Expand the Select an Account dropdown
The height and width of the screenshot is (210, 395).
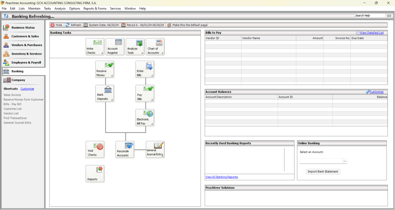click(345, 161)
